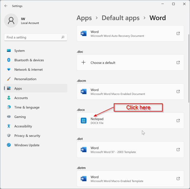Click the back arrow in Settings header

pos(6,6)
